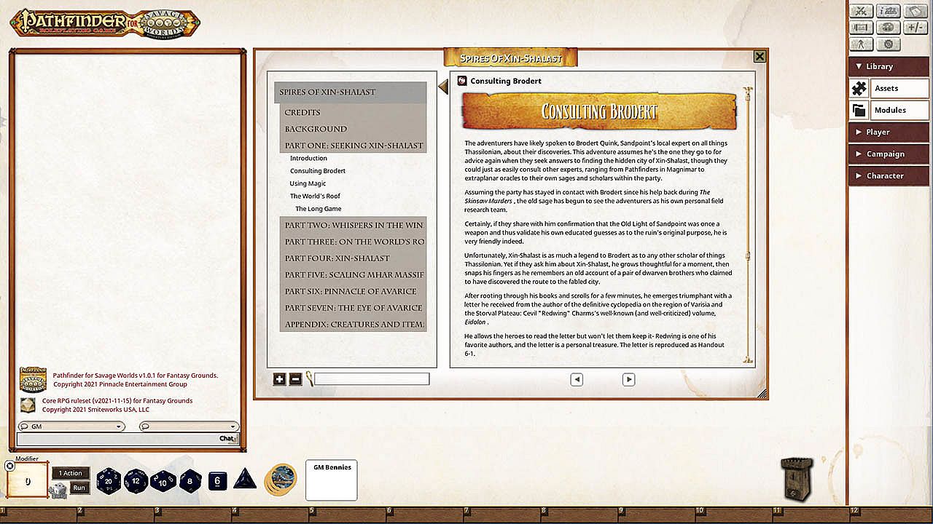The height and width of the screenshot is (524, 933).
Task: Open The Long Game page
Action: point(319,209)
